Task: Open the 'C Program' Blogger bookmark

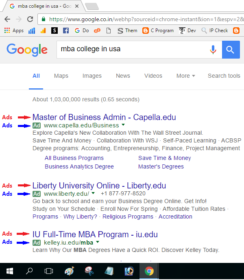Action: [x=158, y=31]
